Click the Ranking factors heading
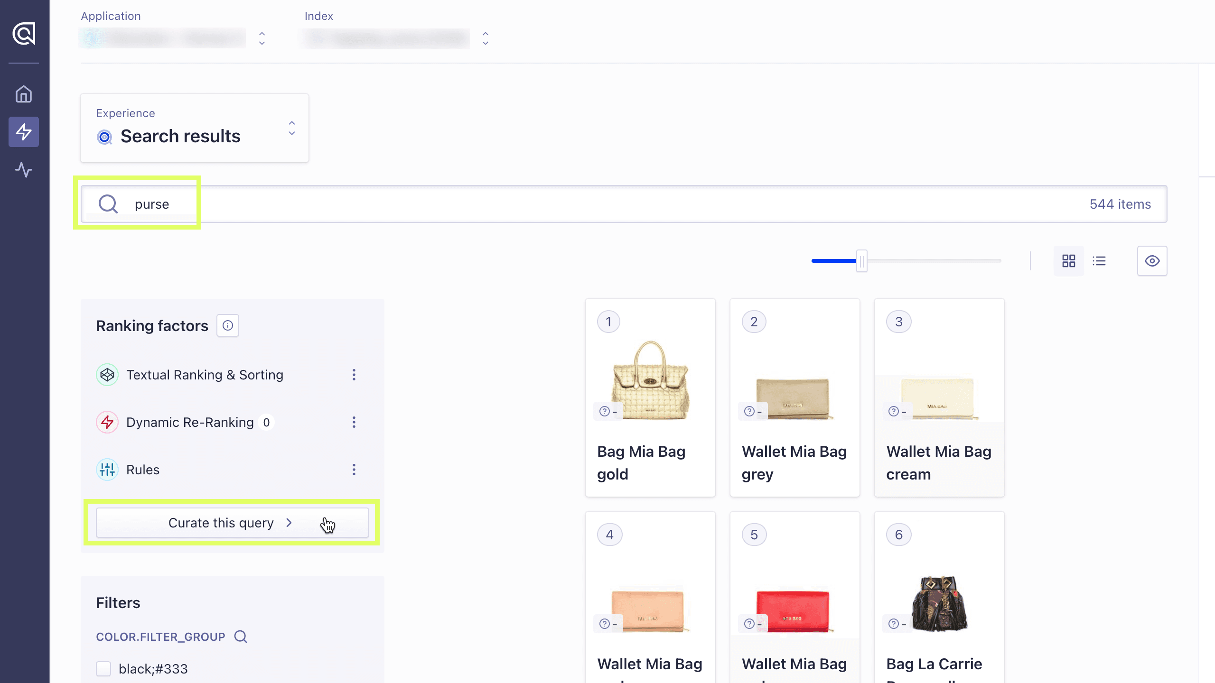Screen dimensions: 1215x683 [x=152, y=326]
